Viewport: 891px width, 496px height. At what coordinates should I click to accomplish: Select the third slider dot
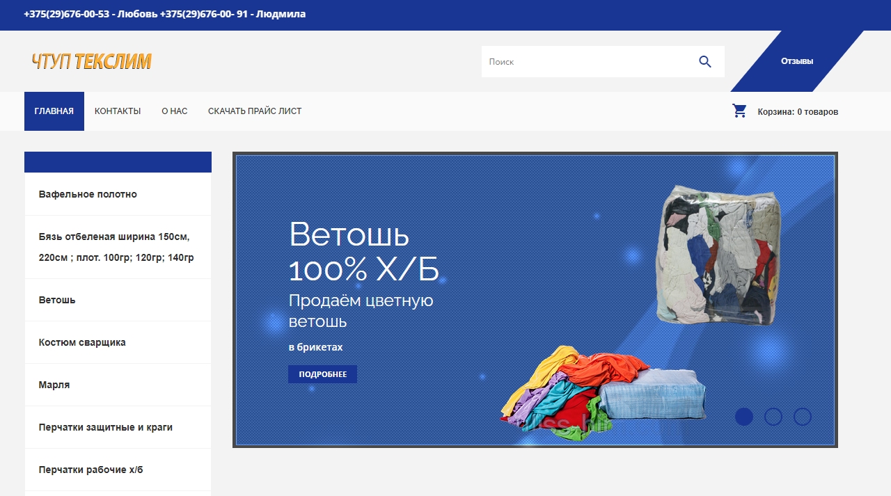point(803,417)
